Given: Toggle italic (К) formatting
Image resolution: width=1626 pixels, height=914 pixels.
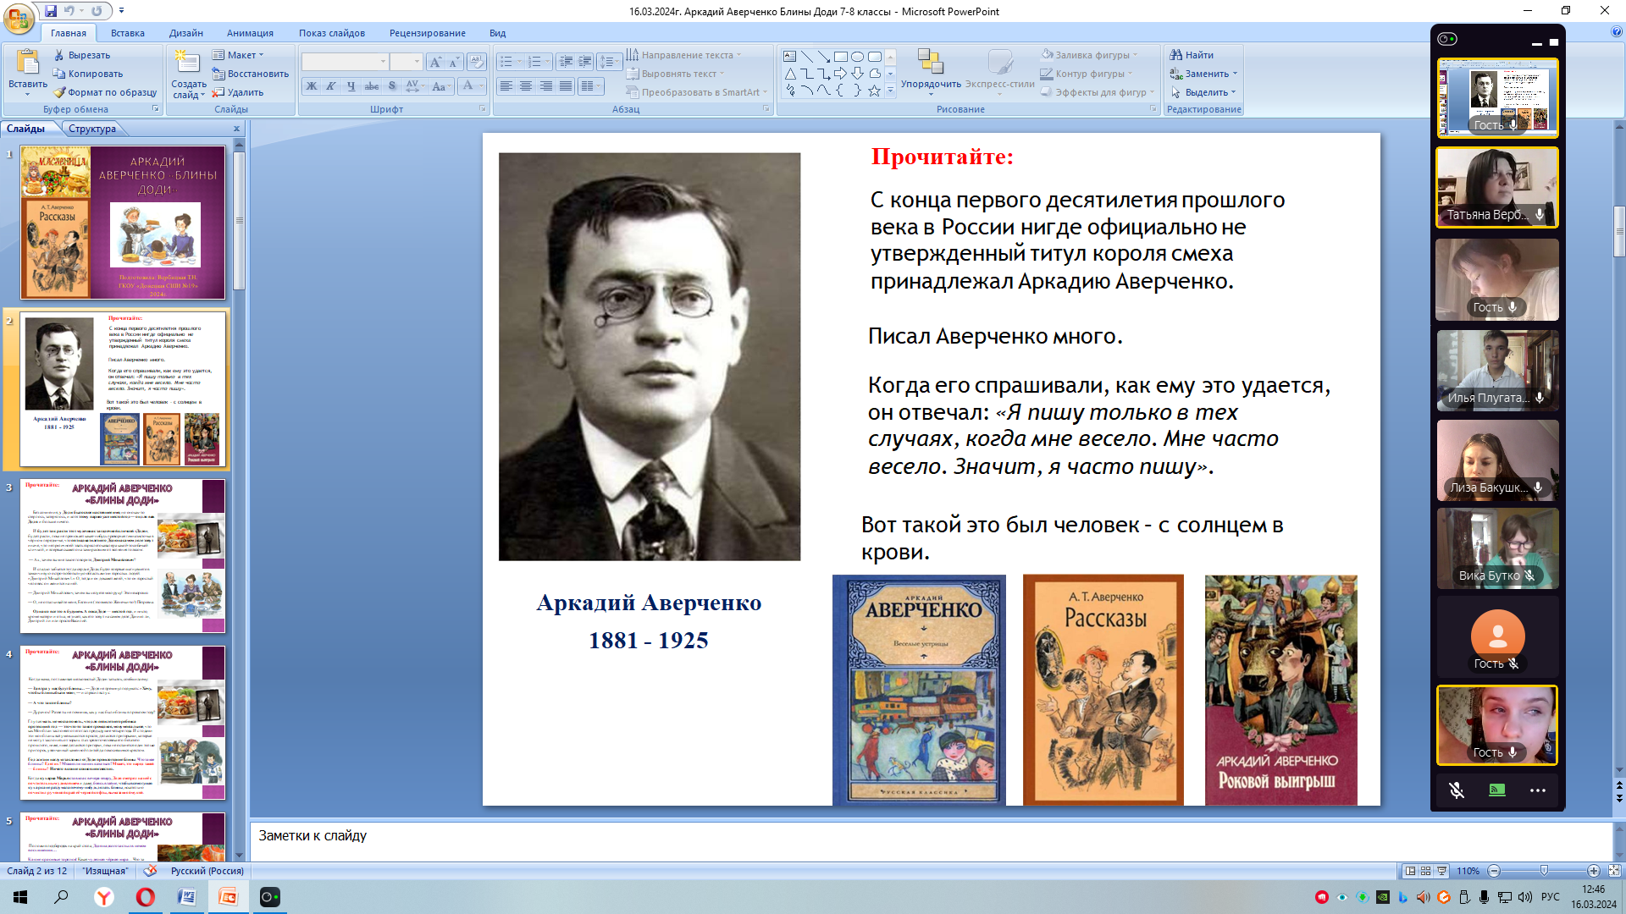Looking at the screenshot, I should [x=331, y=86].
